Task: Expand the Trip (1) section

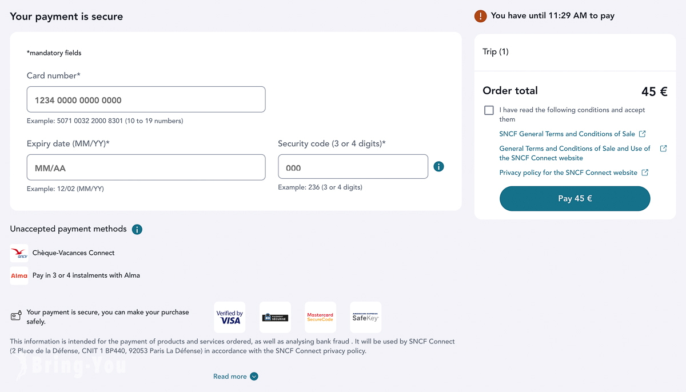Action: click(575, 52)
